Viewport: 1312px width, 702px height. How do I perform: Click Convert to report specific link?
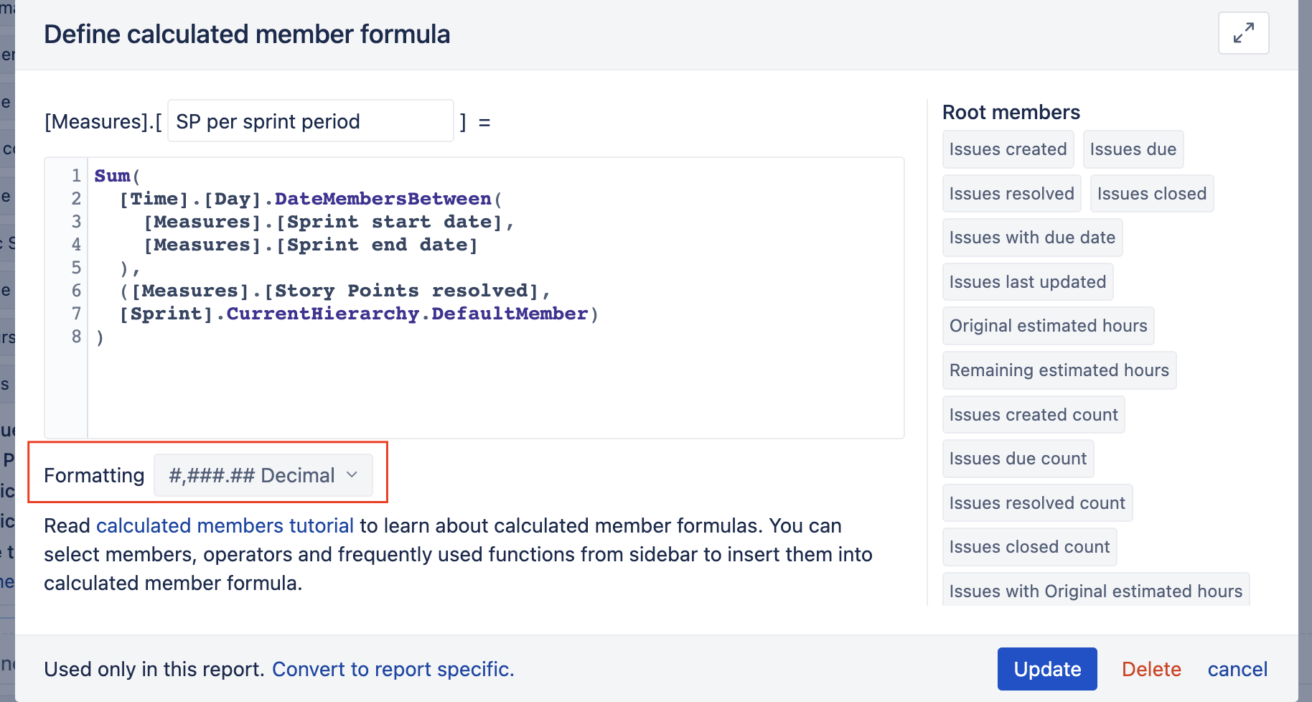pyautogui.click(x=393, y=669)
